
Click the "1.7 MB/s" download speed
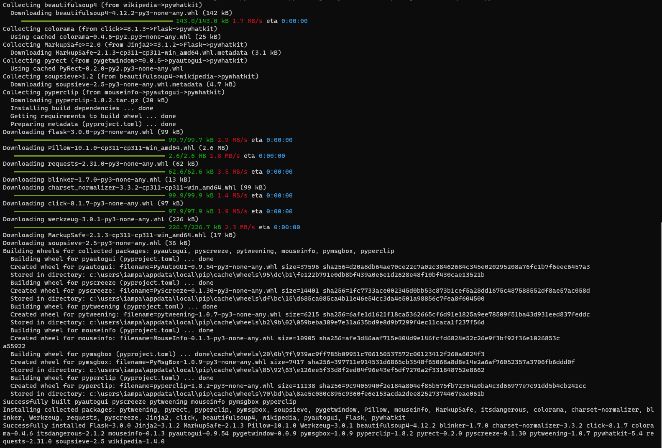point(248,21)
